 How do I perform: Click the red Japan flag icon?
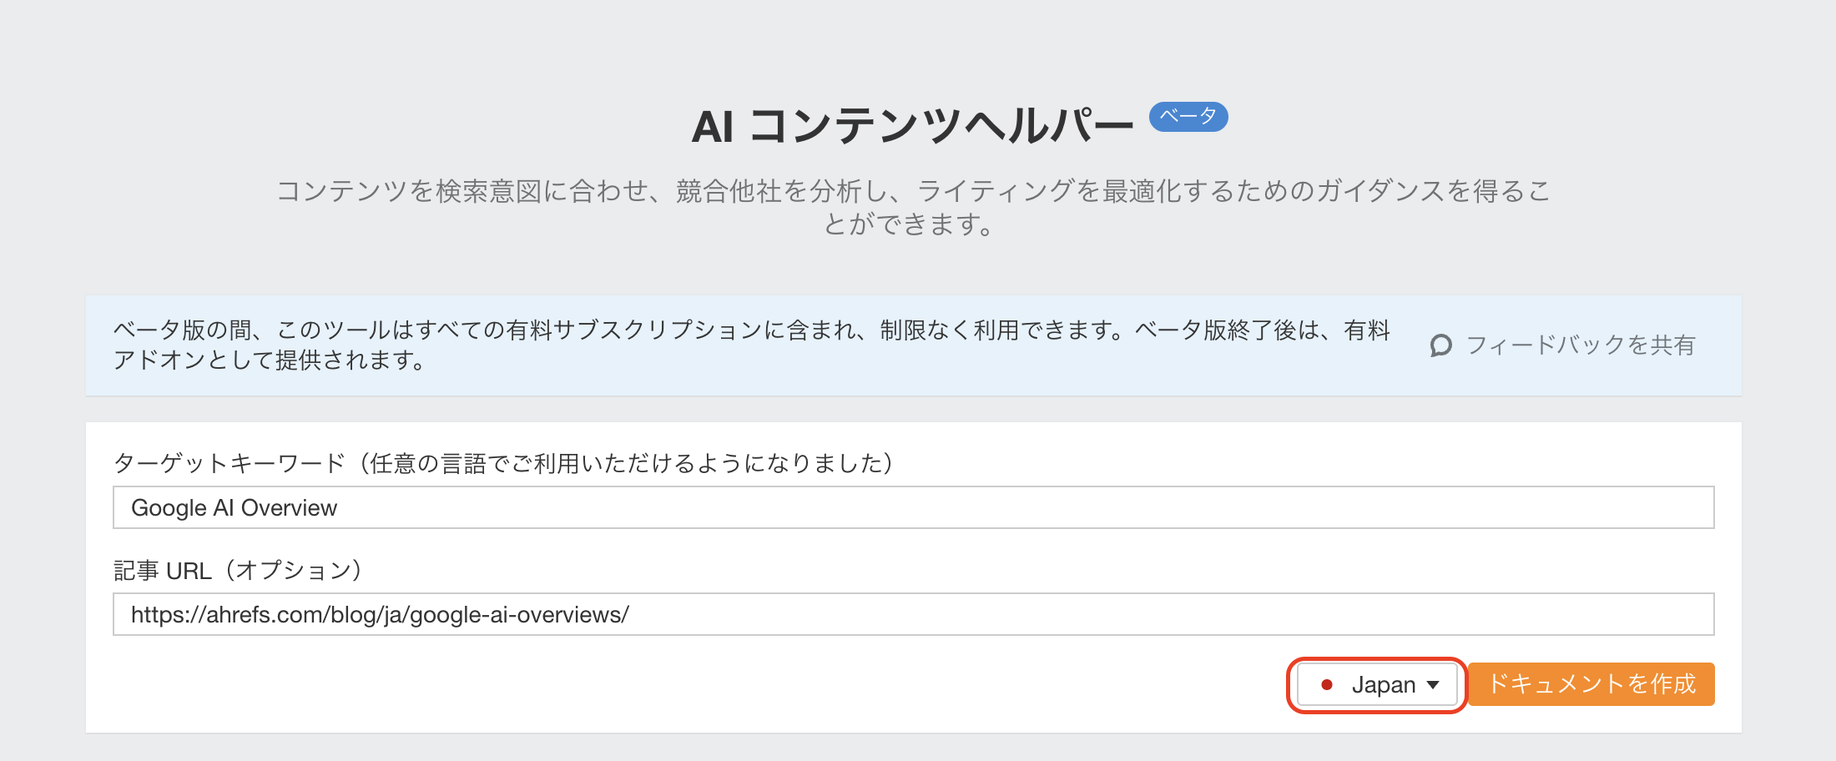pos(1327,685)
